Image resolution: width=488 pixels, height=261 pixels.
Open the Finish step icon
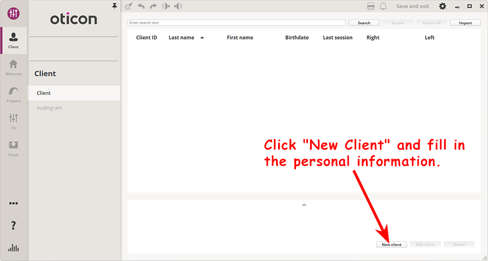14,148
